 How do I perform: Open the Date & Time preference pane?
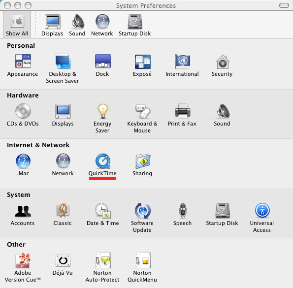pyautogui.click(x=102, y=215)
